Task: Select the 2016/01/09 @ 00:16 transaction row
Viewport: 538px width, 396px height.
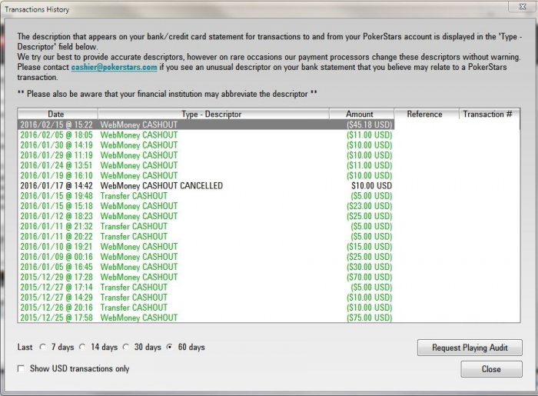Action: point(205,257)
